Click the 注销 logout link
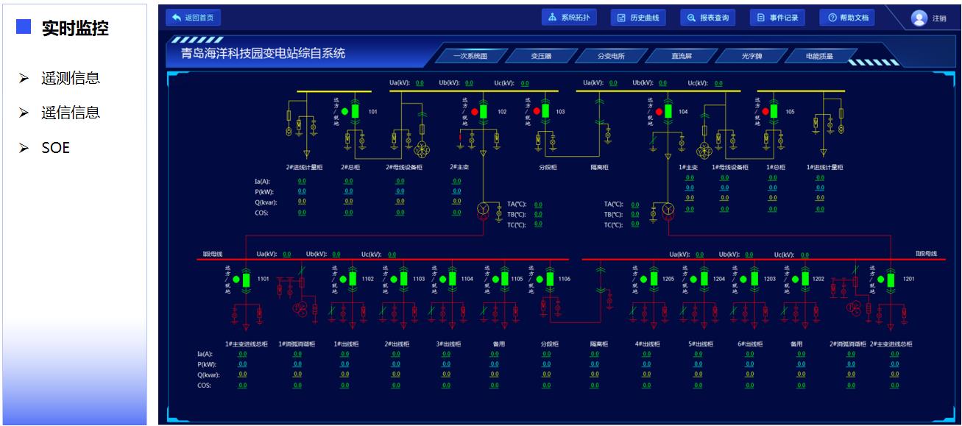This screenshot has width=962, height=426. point(939,18)
